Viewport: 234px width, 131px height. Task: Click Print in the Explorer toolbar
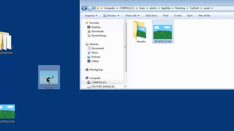(x=166, y=16)
